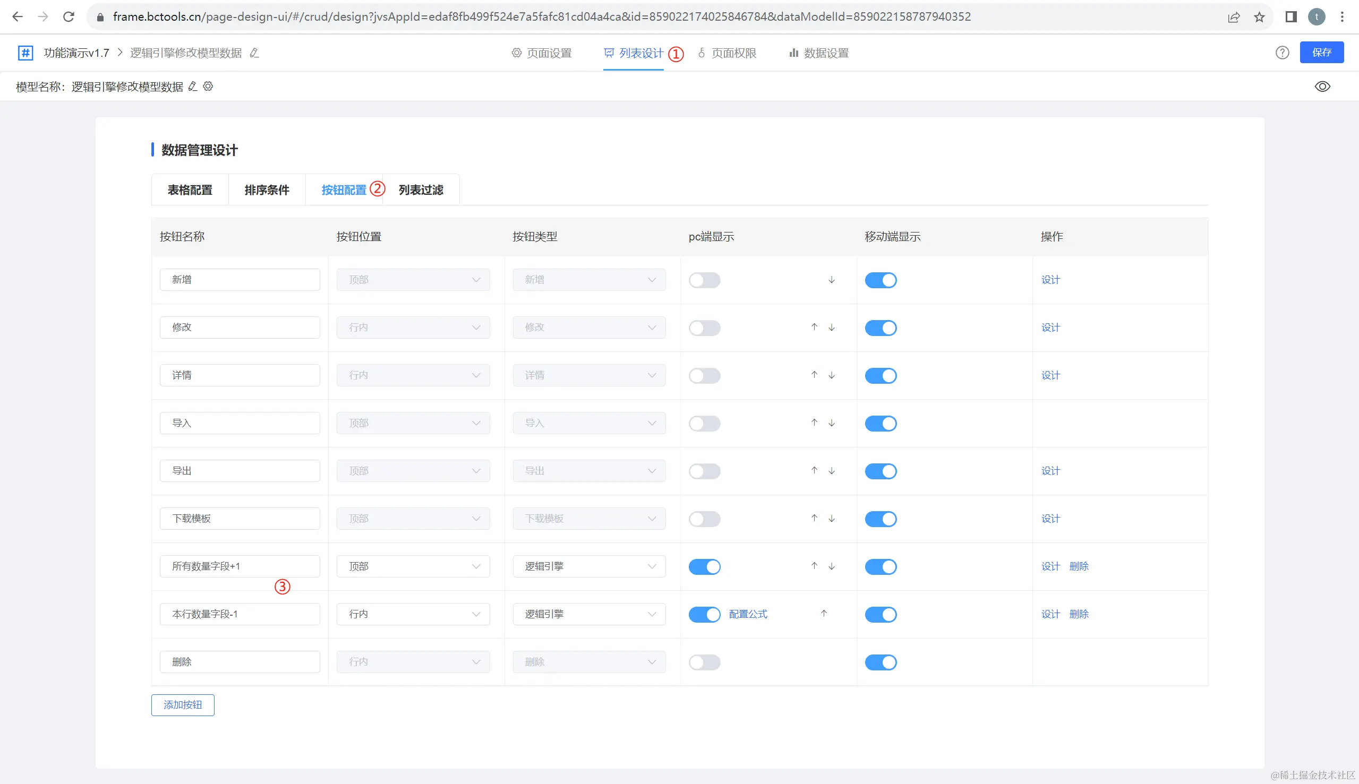Expand 行内 position dropdown for 本行数量字段-1
1359x784 pixels.
tap(413, 614)
